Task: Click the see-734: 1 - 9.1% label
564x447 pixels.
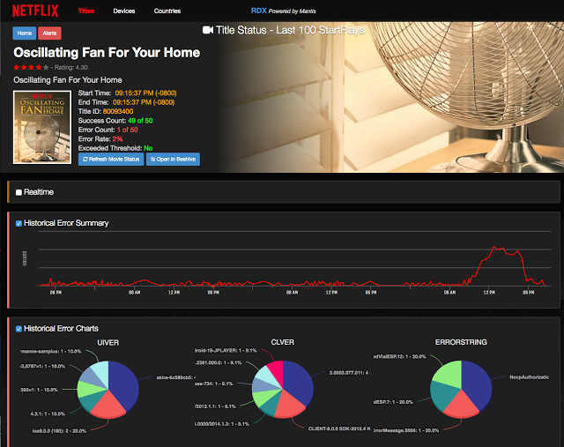Action: 213,384
